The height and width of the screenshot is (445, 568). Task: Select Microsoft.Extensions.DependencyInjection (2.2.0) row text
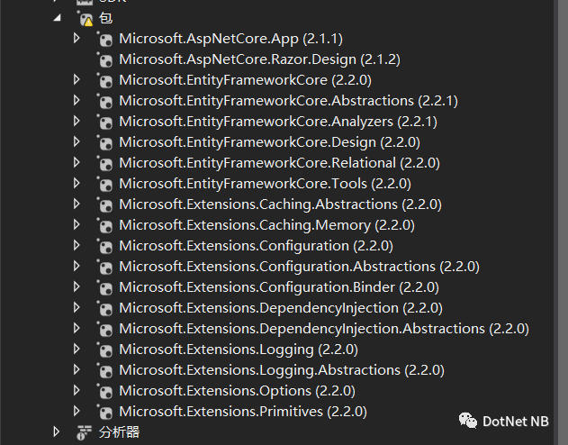(281, 308)
